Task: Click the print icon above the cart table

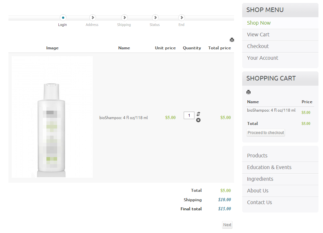Action: [x=232, y=40]
